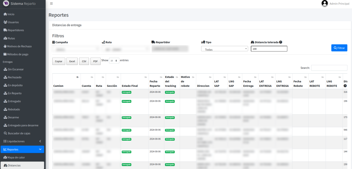This screenshot has width=352, height=169.
Task: Click the Sistema Reparto logo icon
Action: pos(6,3)
